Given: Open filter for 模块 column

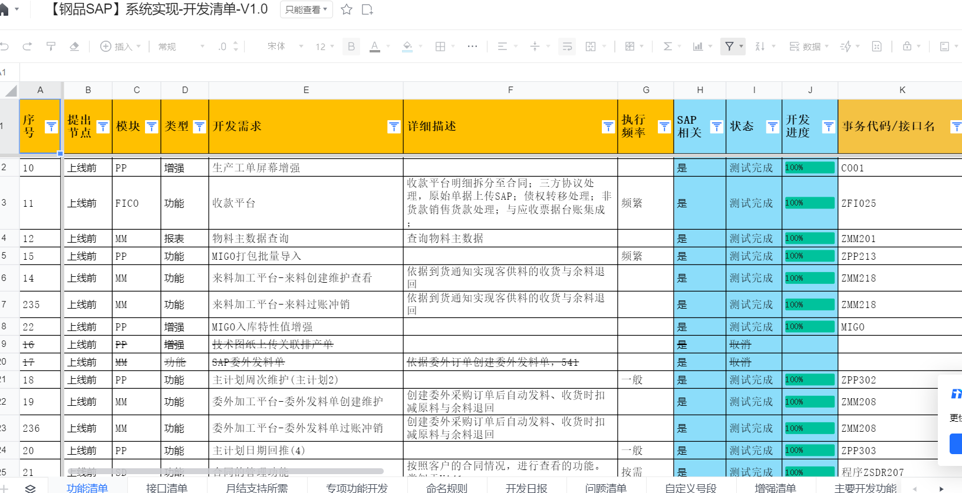Looking at the screenshot, I should click(x=151, y=127).
